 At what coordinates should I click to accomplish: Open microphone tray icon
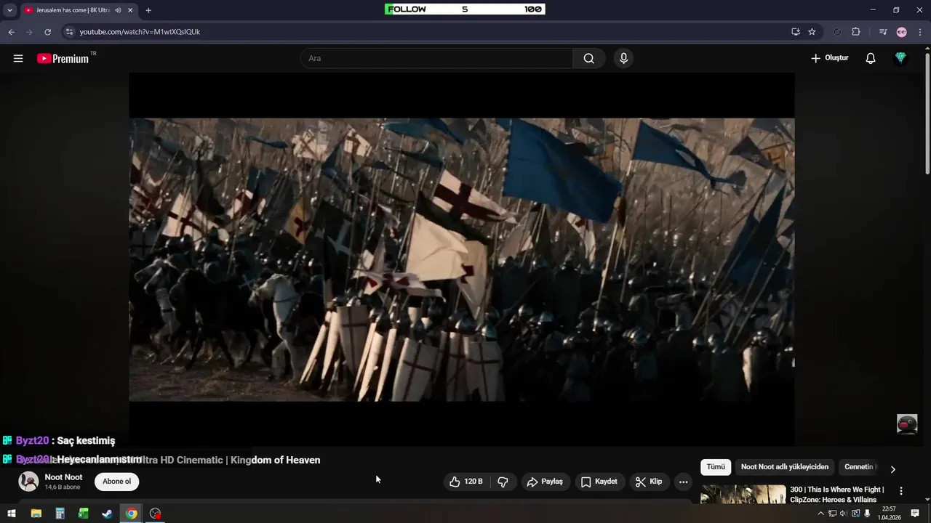pos(867,514)
